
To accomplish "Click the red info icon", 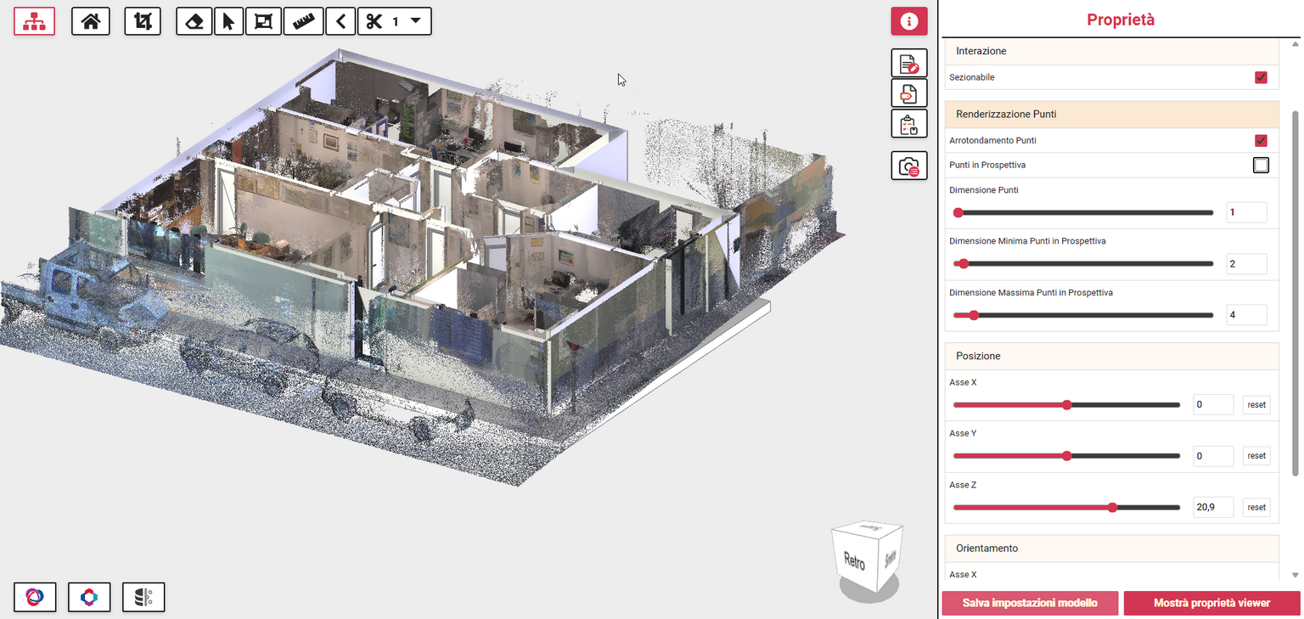I will click(x=908, y=20).
